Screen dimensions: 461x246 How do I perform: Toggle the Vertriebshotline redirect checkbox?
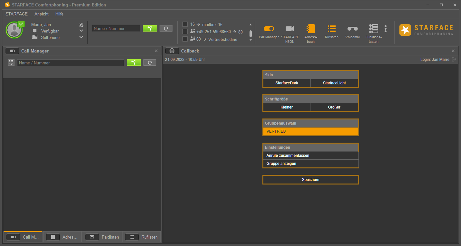185,39
